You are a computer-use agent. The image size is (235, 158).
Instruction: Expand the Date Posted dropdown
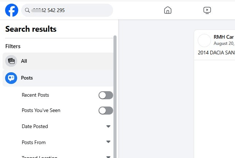[x=108, y=127]
